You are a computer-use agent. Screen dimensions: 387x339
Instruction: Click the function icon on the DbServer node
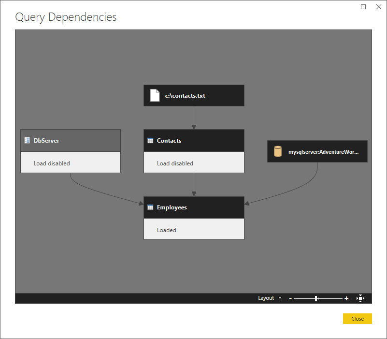[x=27, y=140]
